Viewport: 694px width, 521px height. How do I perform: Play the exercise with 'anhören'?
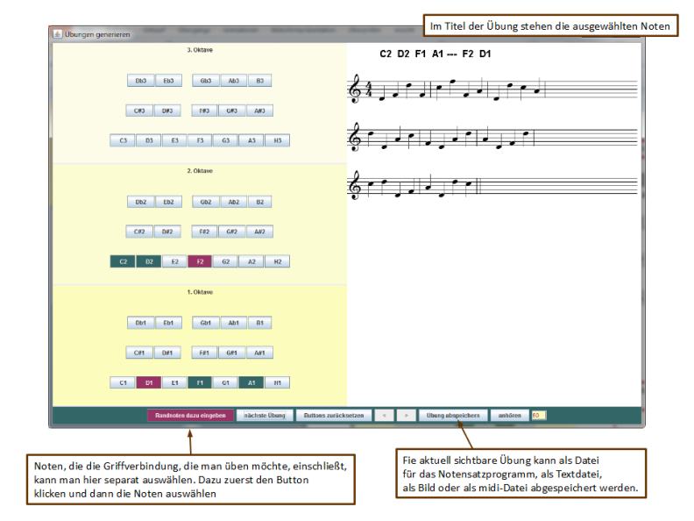(x=509, y=416)
